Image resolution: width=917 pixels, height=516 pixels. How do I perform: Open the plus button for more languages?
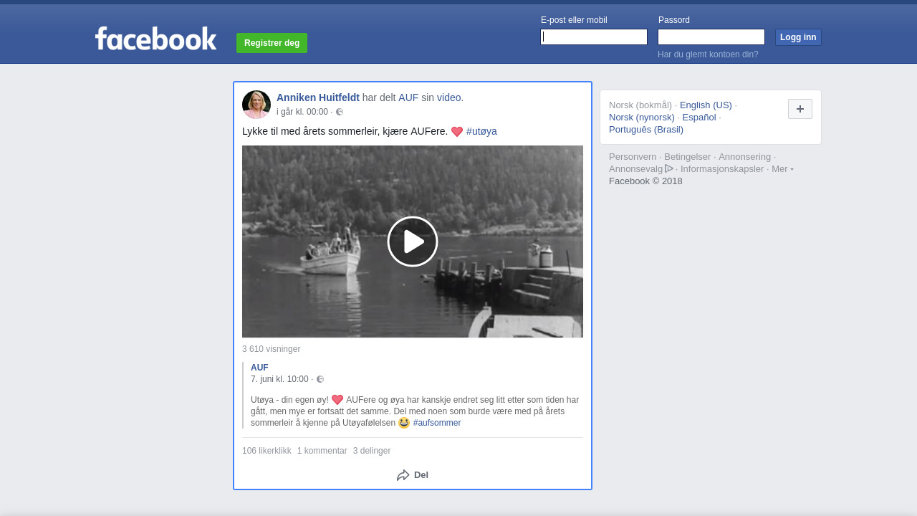pos(800,109)
